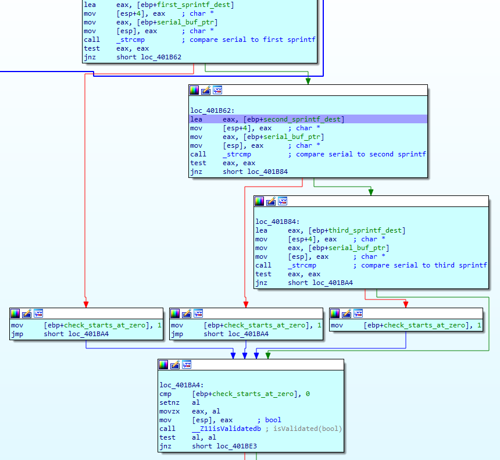Click the loc_401B84: label
The width and height of the screenshot is (500, 460).
tap(277, 222)
